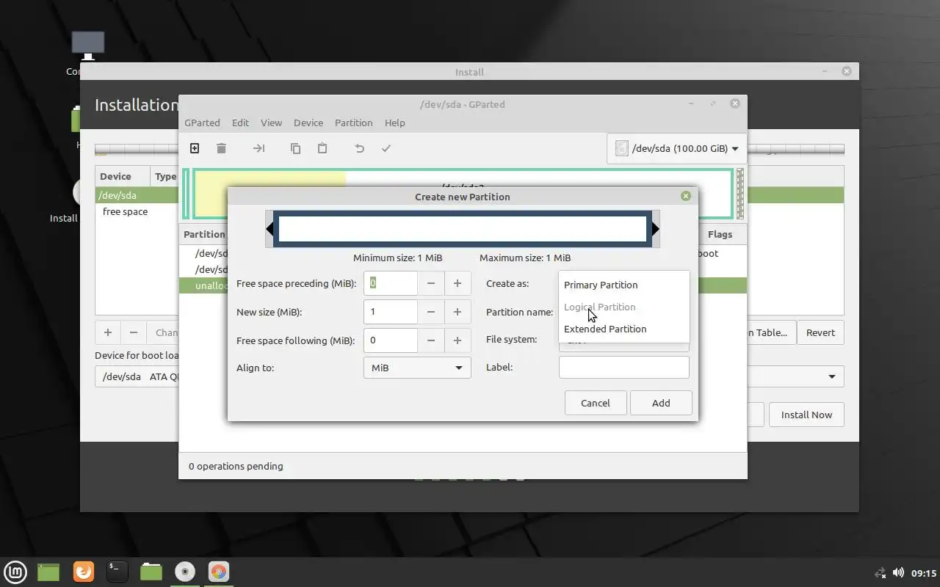Open the Device menu in GParted
Image resolution: width=940 pixels, height=587 pixels.
[308, 123]
